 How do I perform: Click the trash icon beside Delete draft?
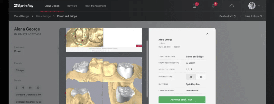point(235,16)
